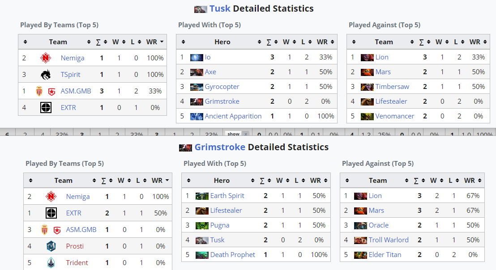
Task: Sort Tusk teams table by WR column
Action: [x=155, y=42]
